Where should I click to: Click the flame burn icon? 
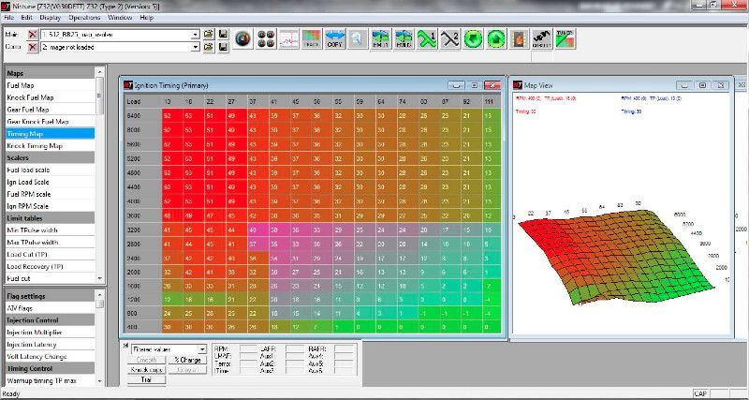pyautogui.click(x=519, y=38)
